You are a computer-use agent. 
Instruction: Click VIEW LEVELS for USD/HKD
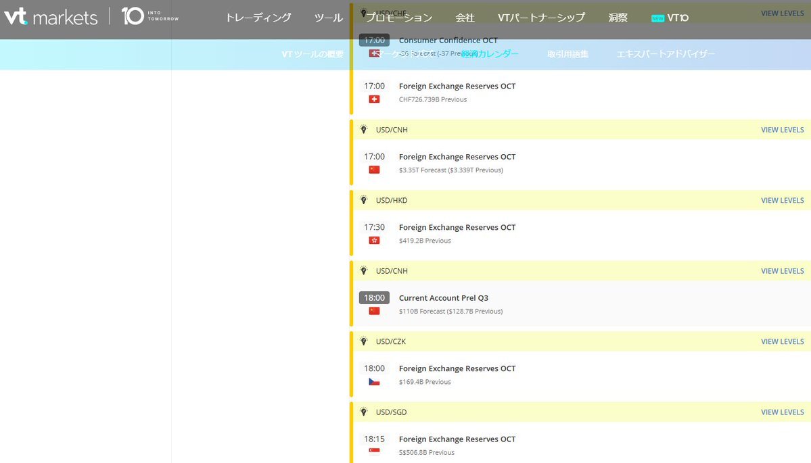tap(782, 200)
